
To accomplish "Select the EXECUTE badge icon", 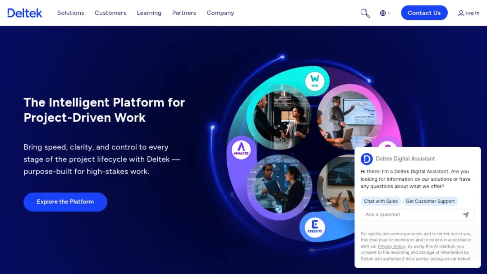I will click(x=315, y=228).
